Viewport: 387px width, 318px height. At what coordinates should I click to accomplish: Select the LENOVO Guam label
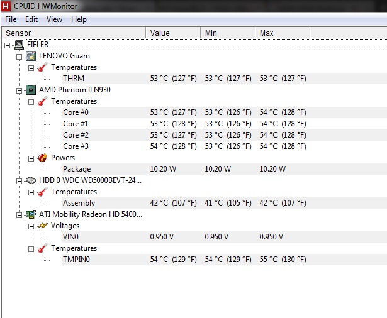(64, 56)
